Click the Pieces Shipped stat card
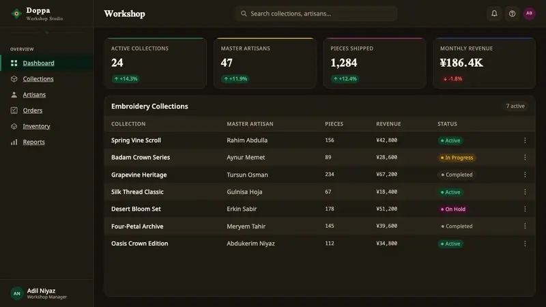This screenshot has height=307, width=546. pyautogui.click(x=375, y=63)
